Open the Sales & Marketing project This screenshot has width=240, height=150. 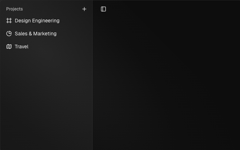pos(35,34)
